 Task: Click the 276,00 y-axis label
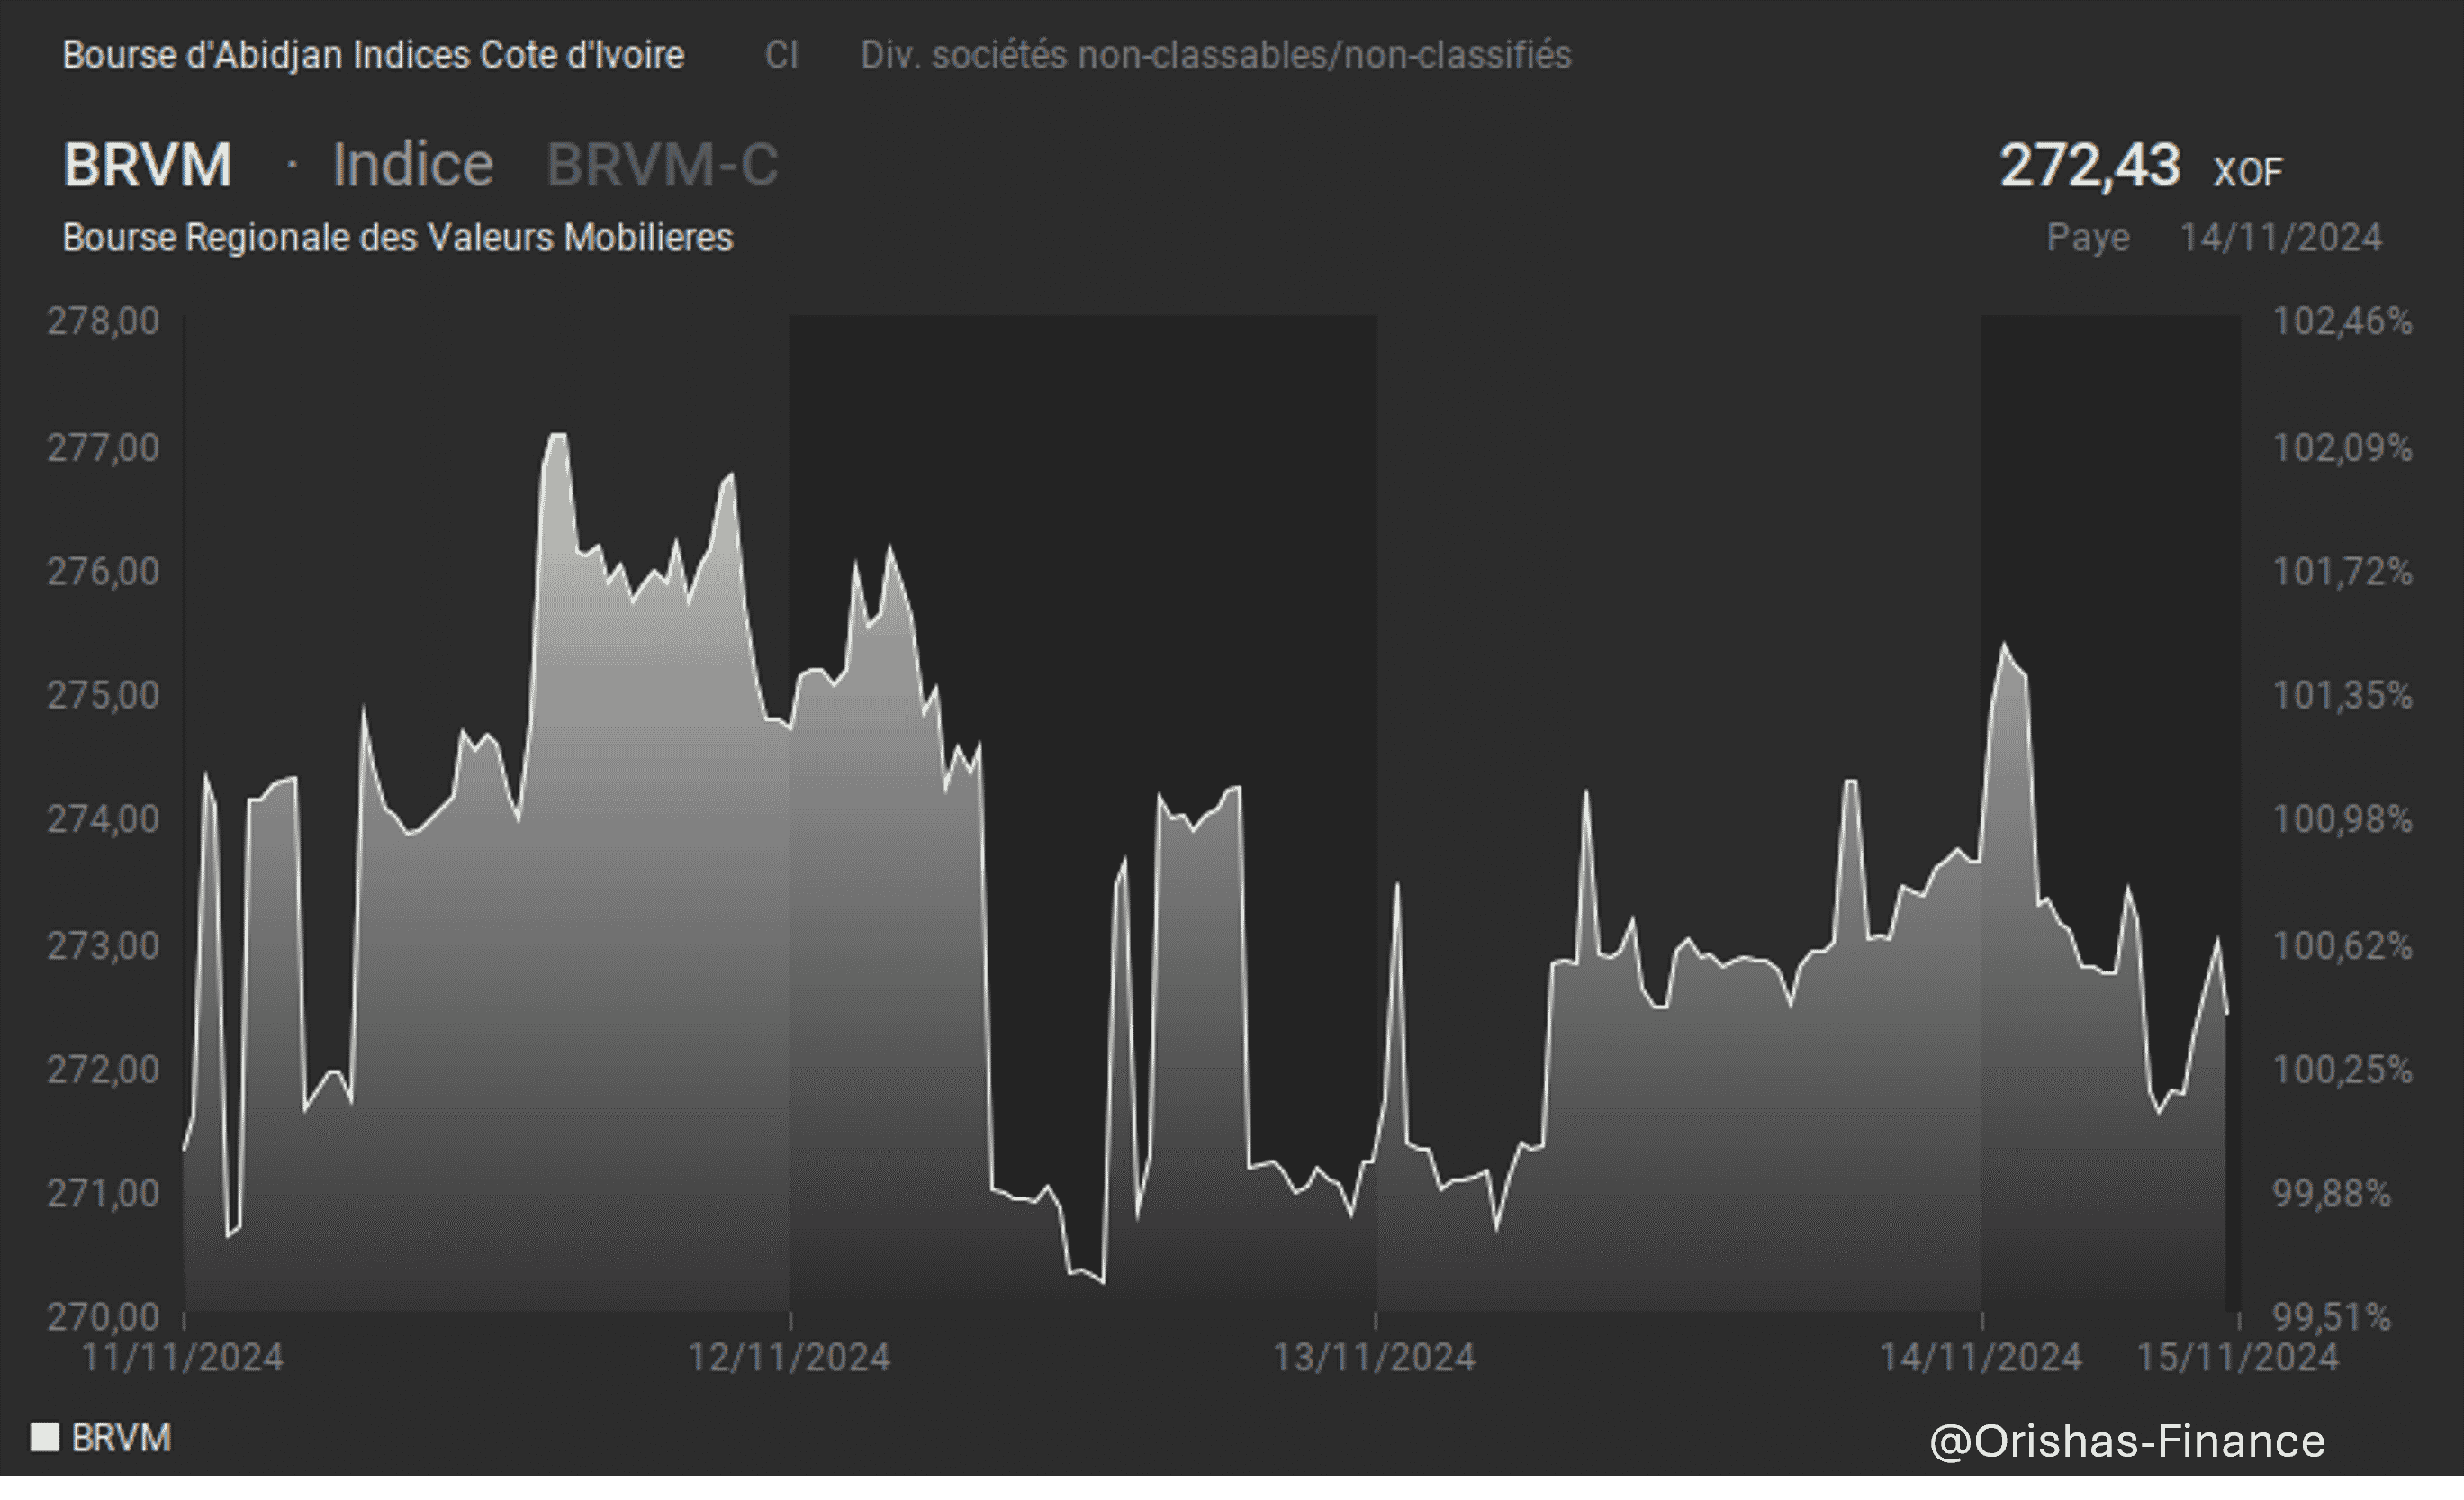[103, 571]
